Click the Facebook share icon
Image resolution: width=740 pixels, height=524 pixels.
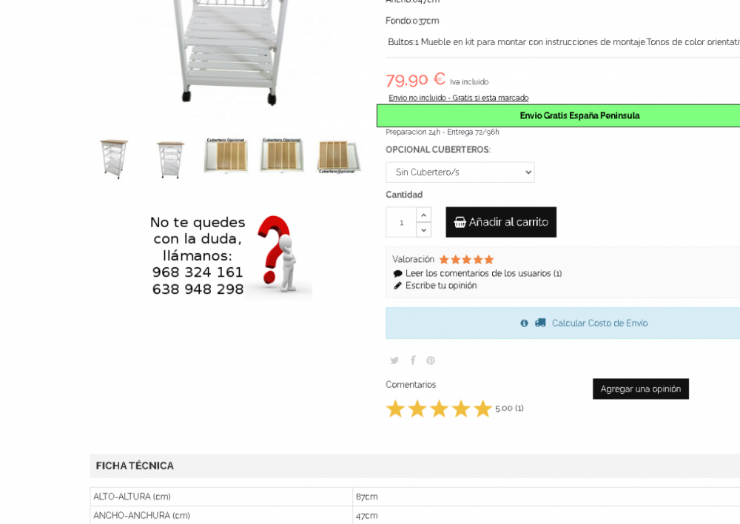(413, 360)
